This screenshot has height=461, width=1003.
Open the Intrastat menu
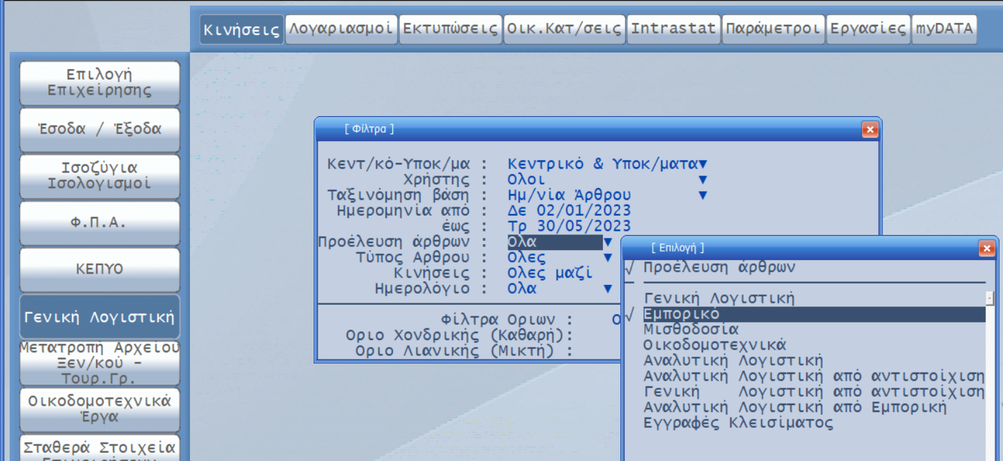point(674,29)
